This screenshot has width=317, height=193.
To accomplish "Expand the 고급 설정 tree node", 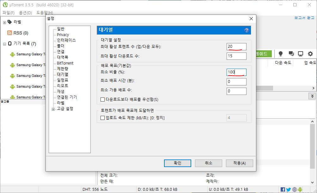I will [x=53, y=109].
